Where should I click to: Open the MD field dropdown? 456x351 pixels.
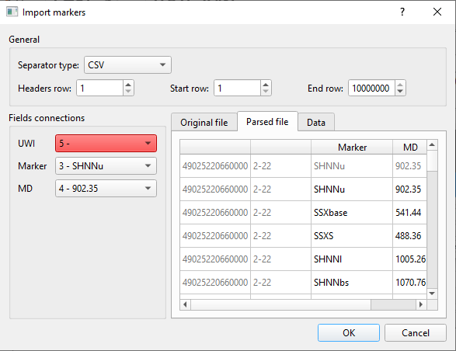pyautogui.click(x=106, y=189)
